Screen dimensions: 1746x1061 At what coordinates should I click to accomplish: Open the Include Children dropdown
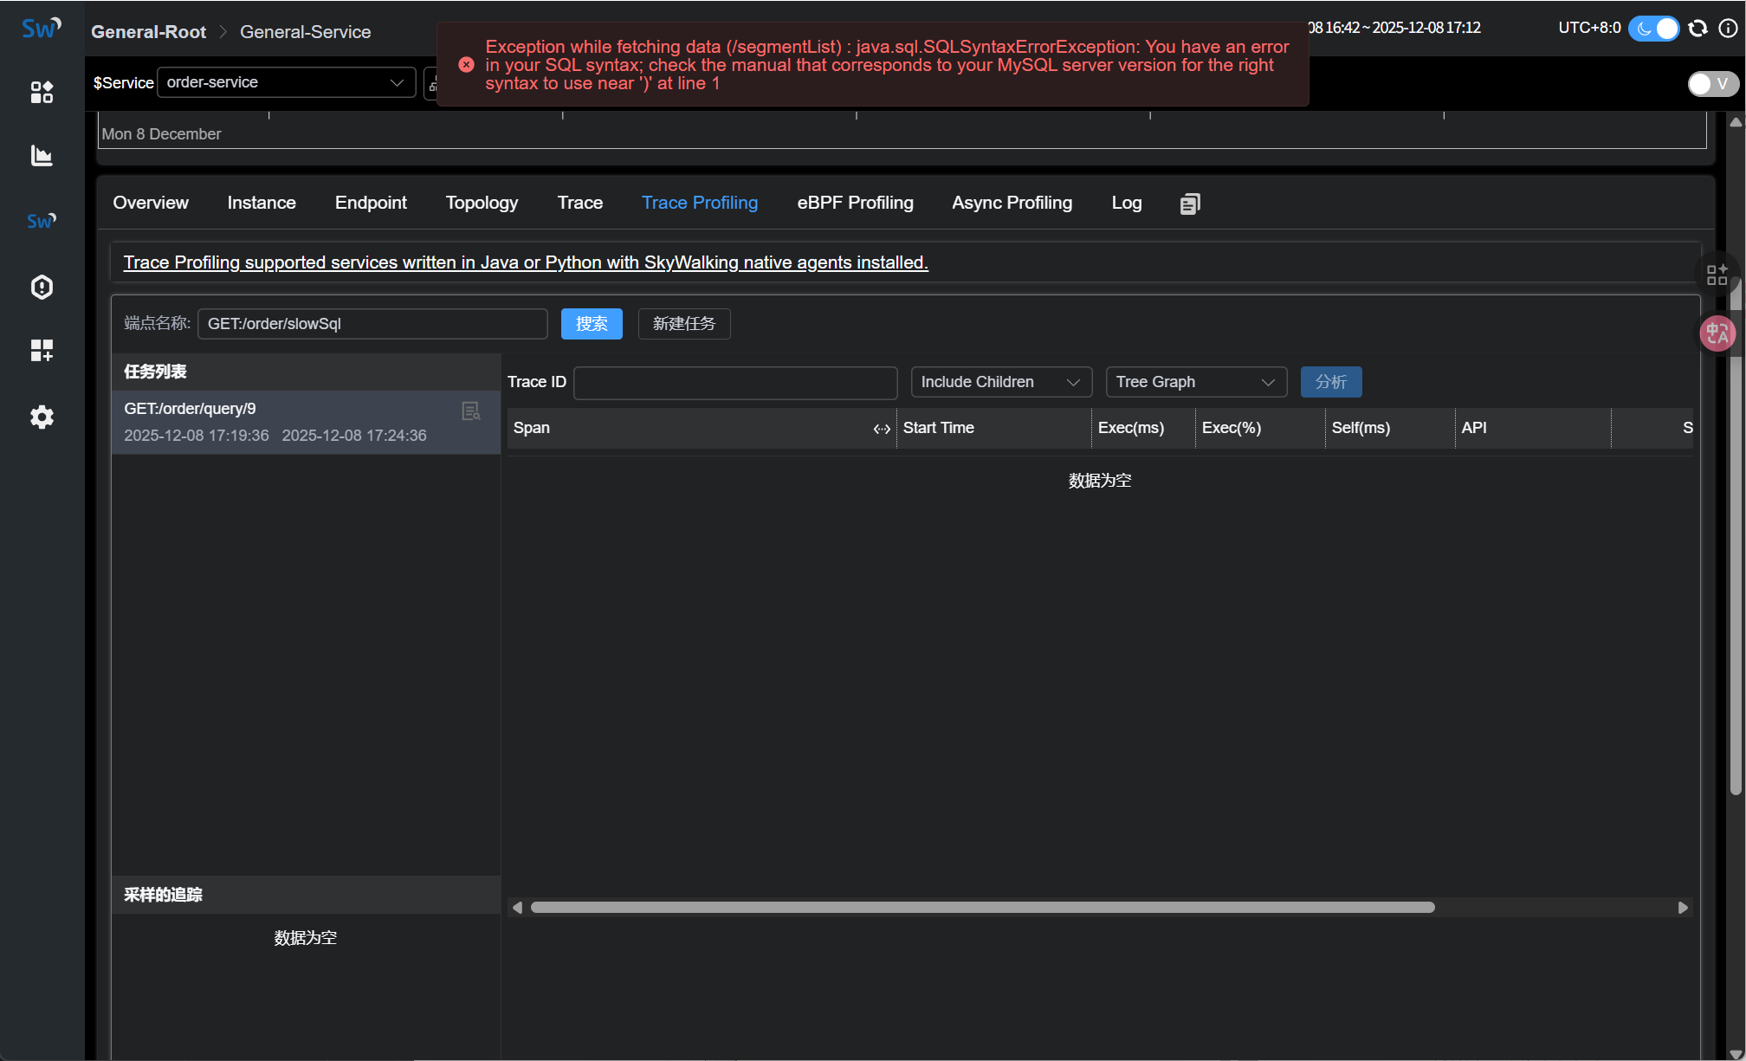(x=1000, y=382)
